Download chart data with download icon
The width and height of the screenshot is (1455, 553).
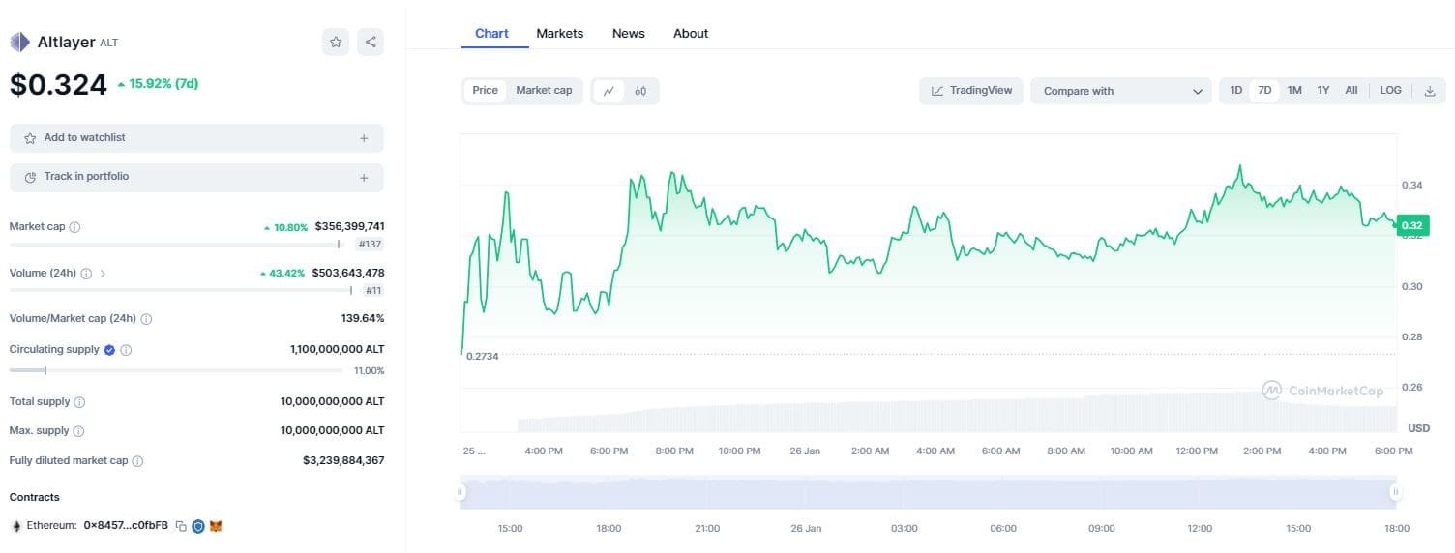pyautogui.click(x=1430, y=91)
